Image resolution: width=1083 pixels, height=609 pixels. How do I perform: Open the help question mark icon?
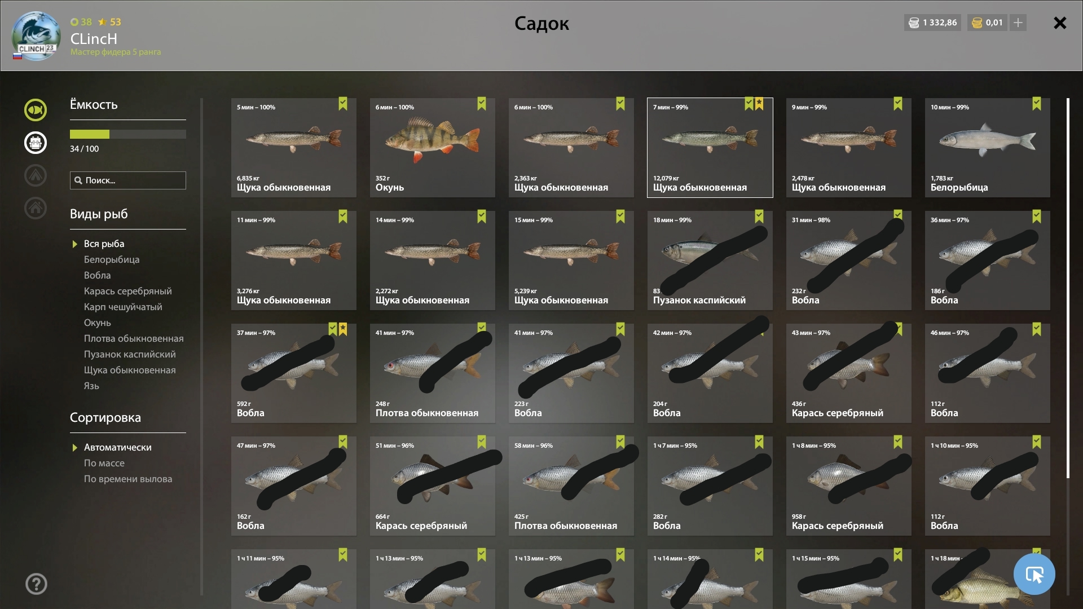(36, 584)
